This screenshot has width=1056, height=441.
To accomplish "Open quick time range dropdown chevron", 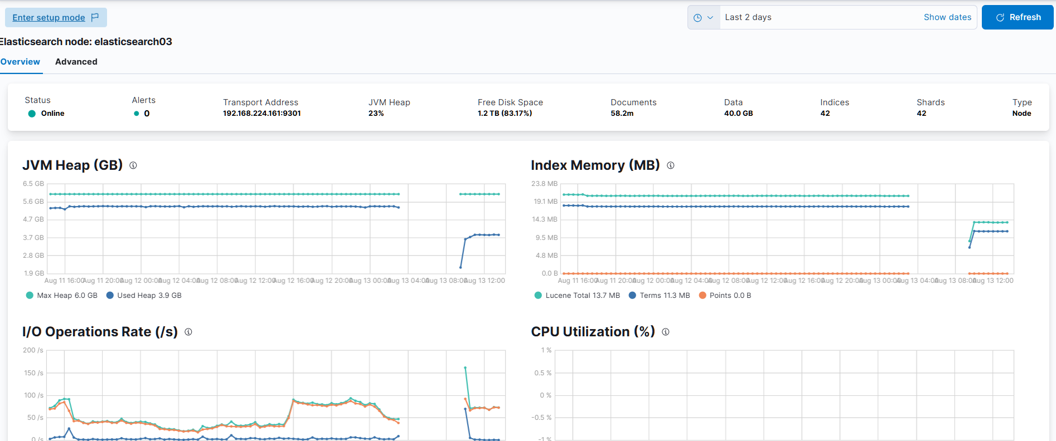I will pyautogui.click(x=710, y=18).
